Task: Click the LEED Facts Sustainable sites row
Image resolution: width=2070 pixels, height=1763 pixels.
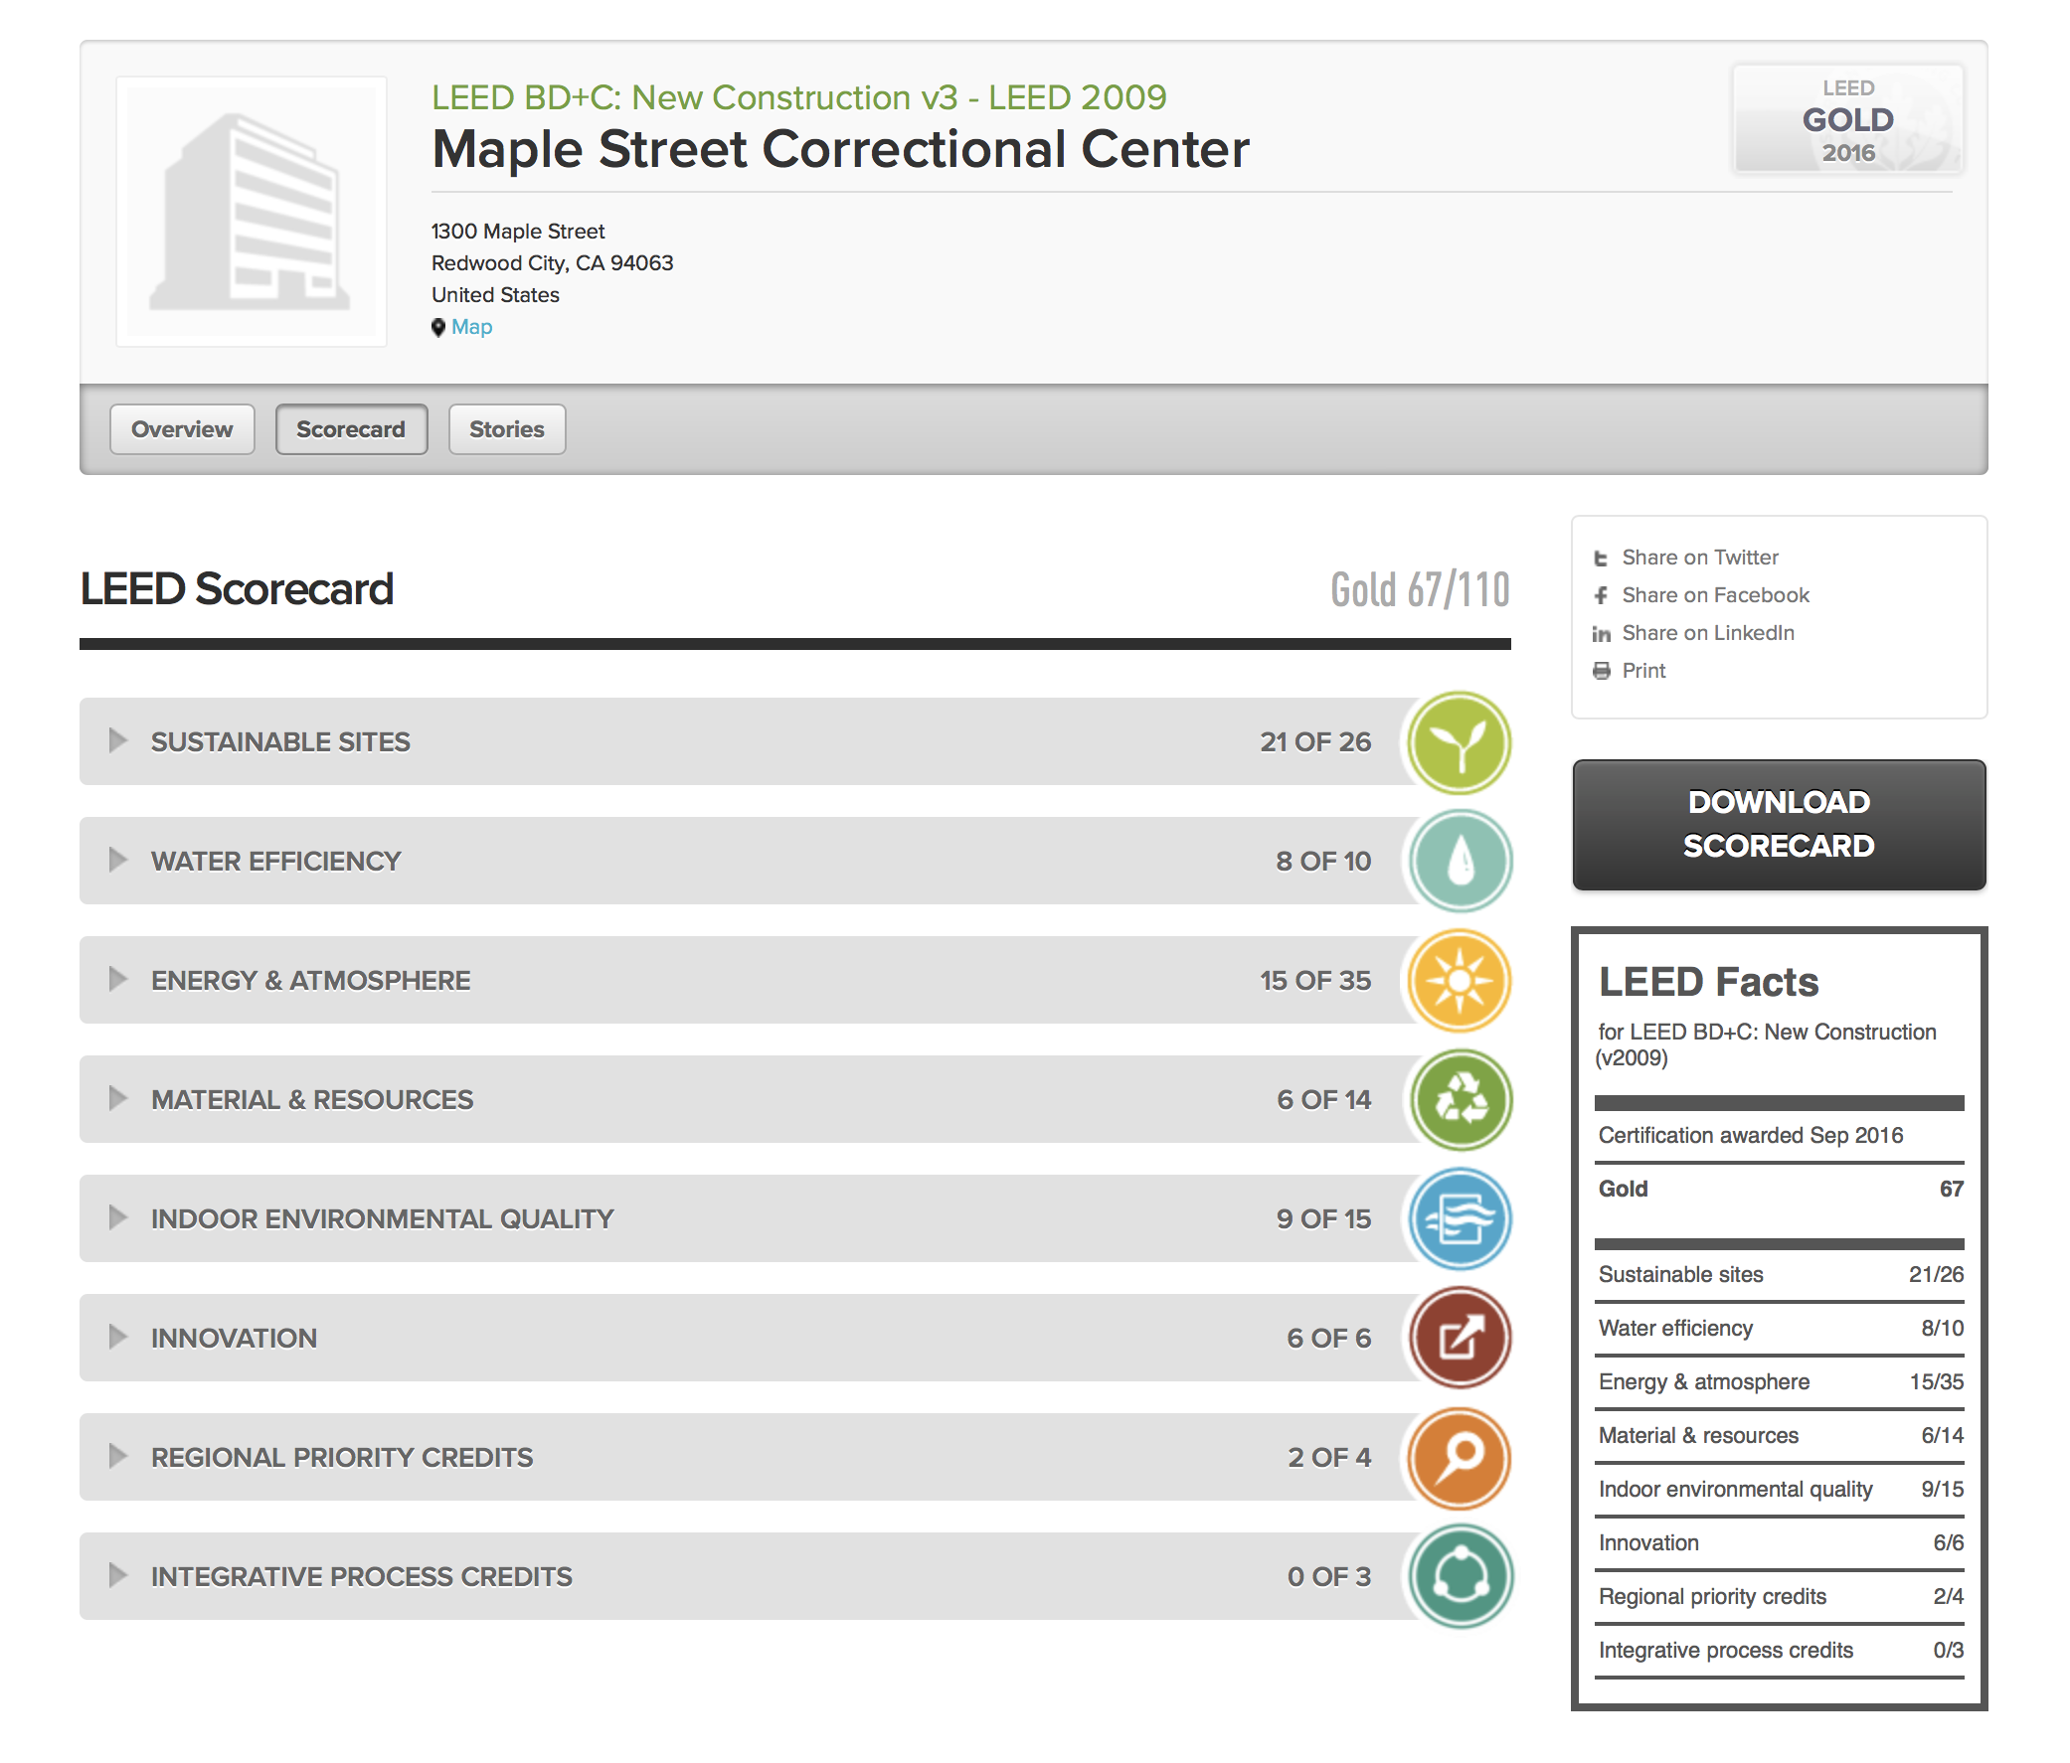Action: pyautogui.click(x=1780, y=1275)
